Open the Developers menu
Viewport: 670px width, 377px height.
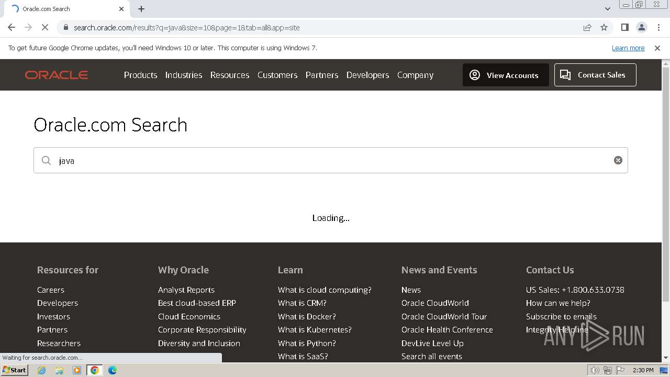point(368,75)
